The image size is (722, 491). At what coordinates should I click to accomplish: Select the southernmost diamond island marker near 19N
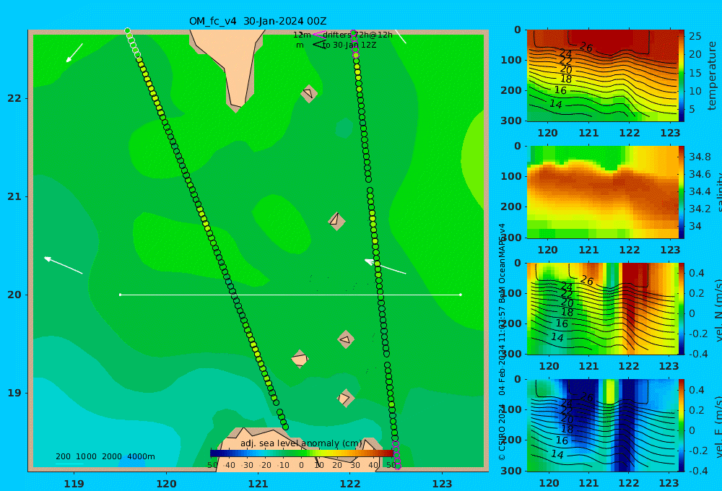click(x=345, y=398)
